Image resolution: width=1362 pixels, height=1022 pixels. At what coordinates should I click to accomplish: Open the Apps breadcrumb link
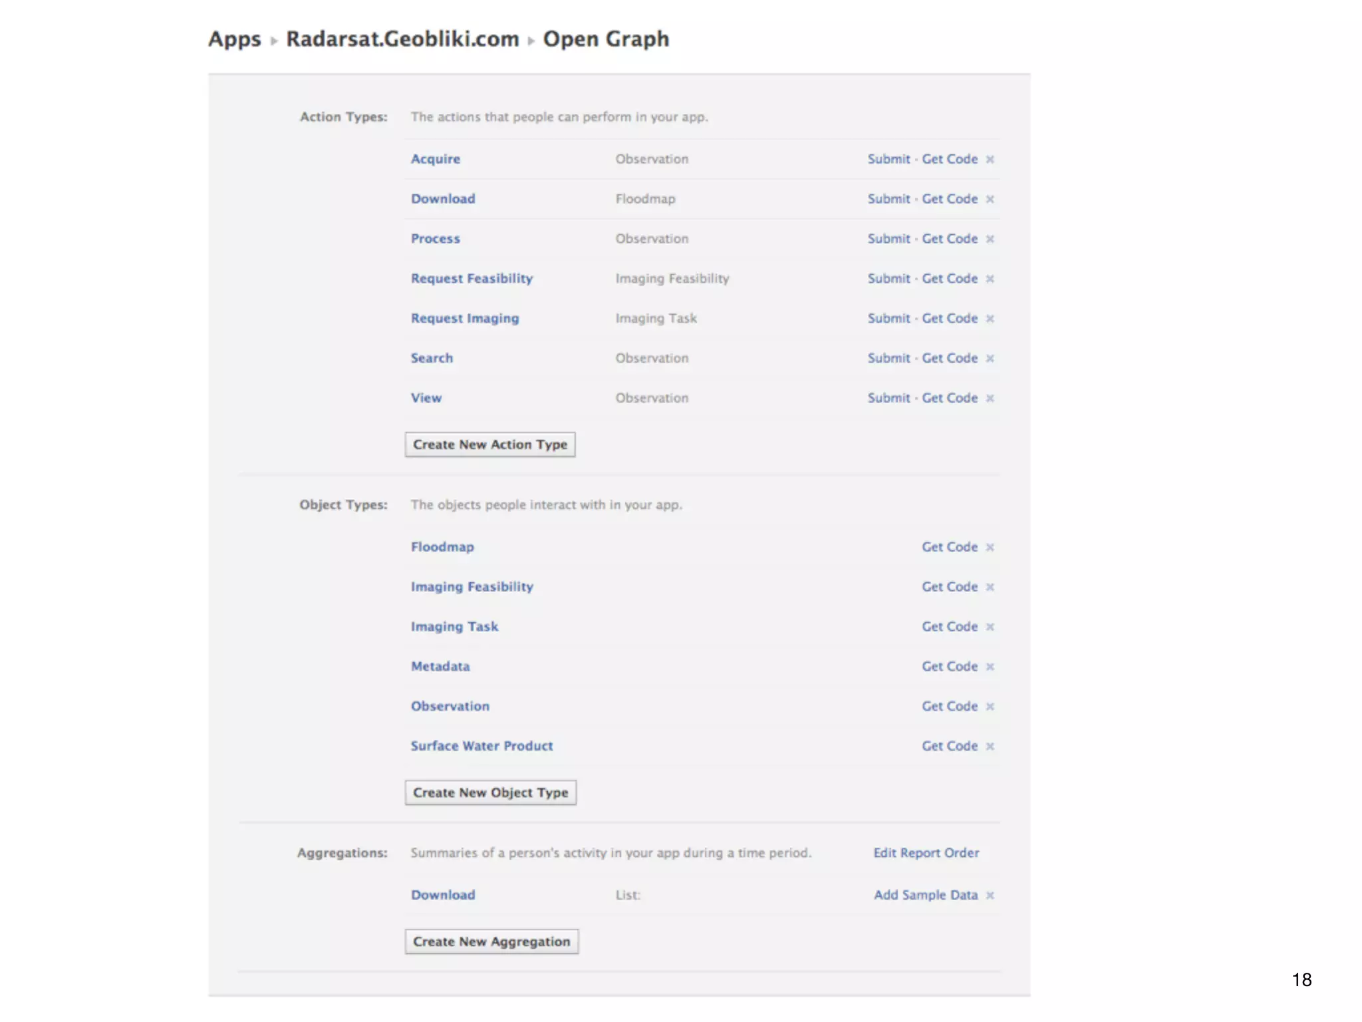[x=235, y=39]
